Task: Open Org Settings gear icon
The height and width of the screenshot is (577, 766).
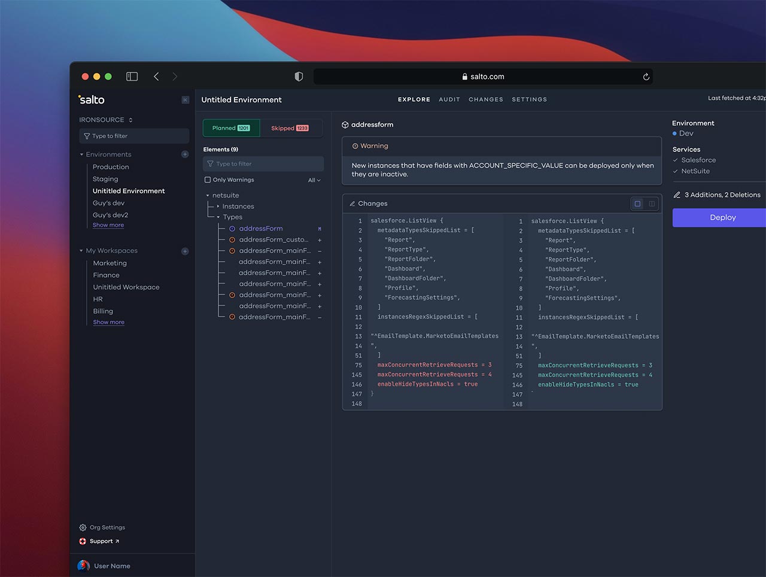Action: pyautogui.click(x=83, y=528)
